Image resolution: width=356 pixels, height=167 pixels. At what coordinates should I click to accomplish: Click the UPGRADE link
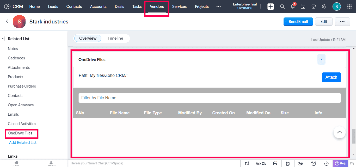(245, 8)
